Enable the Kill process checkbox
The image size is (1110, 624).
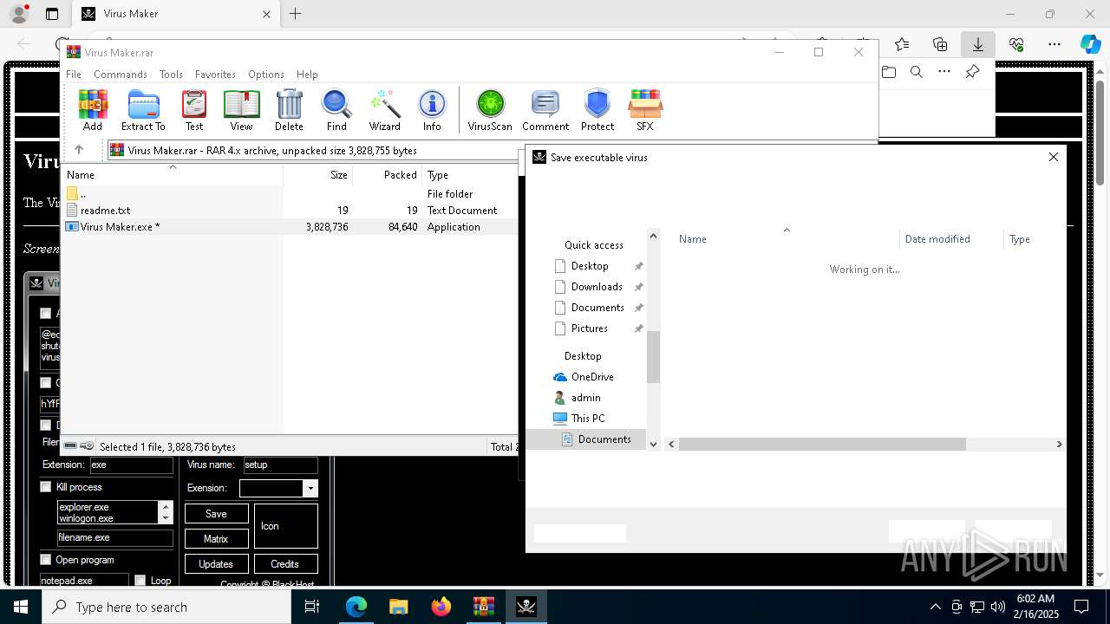point(46,487)
